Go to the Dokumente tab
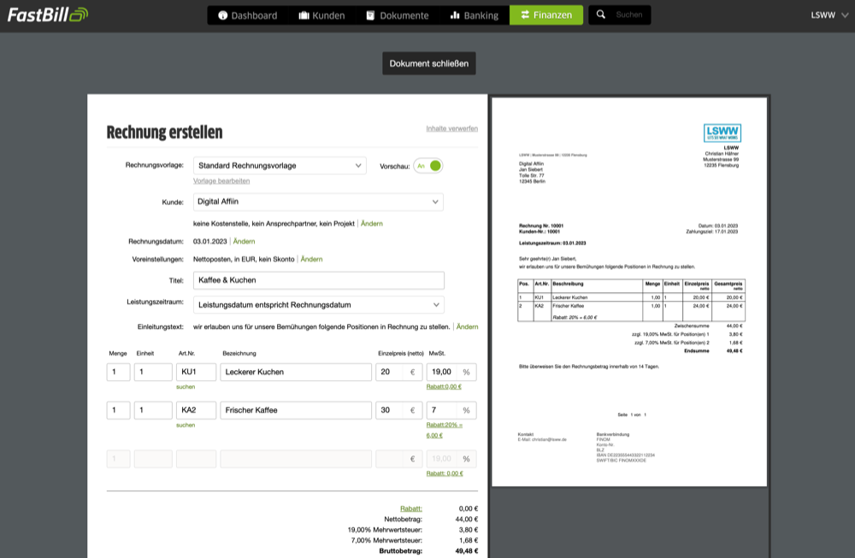855x558 pixels. (x=397, y=15)
